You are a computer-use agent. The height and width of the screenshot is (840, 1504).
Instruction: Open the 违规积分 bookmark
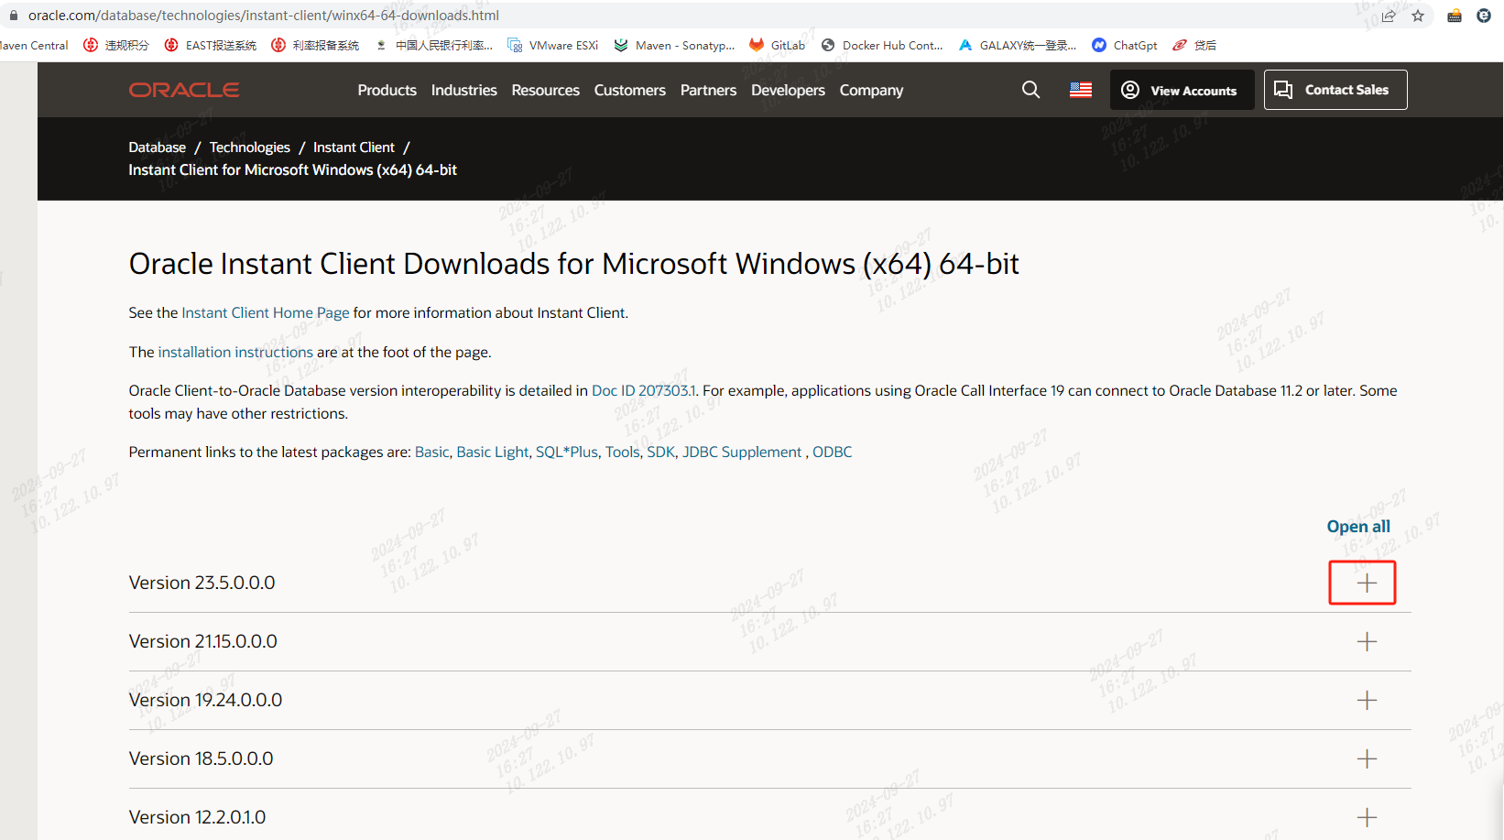(116, 45)
